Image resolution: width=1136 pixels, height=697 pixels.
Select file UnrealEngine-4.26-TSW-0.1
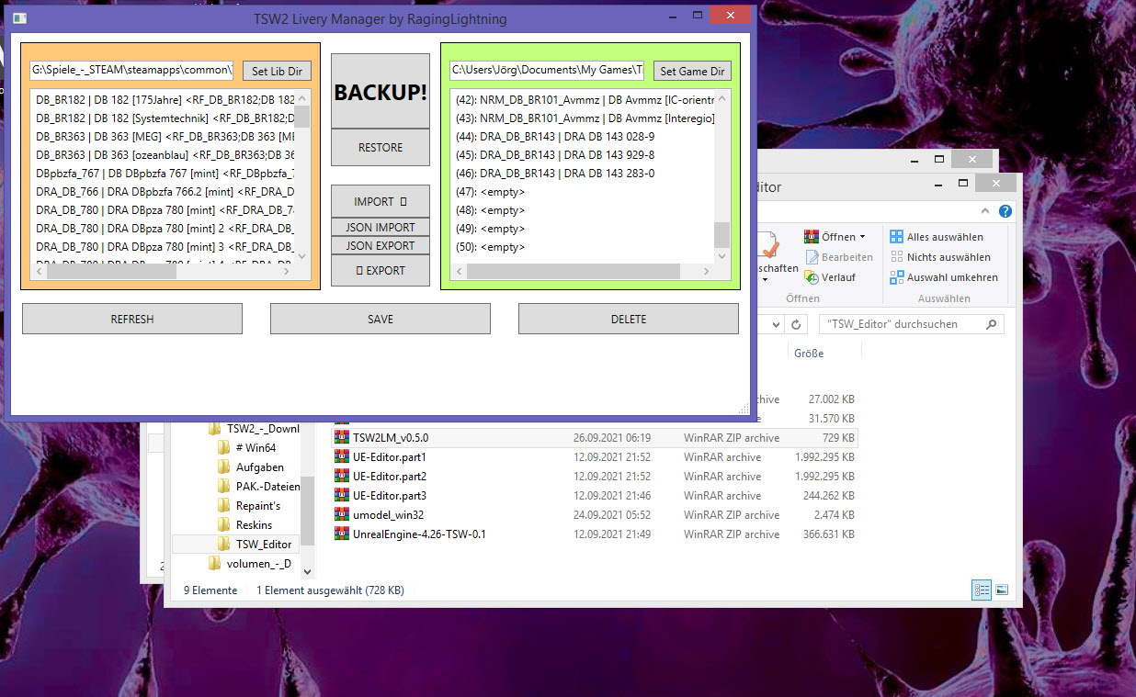click(595, 534)
